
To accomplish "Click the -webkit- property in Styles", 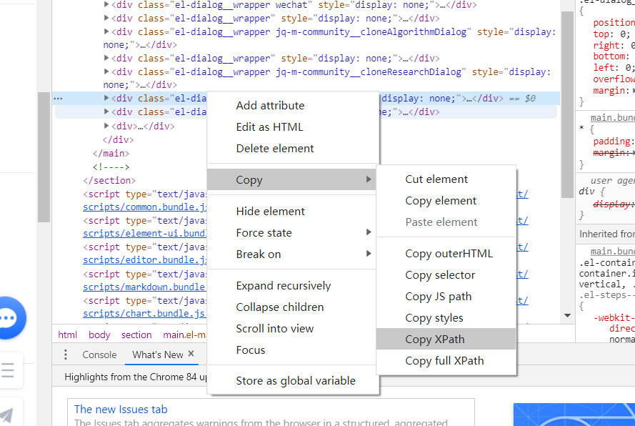I will 614,318.
